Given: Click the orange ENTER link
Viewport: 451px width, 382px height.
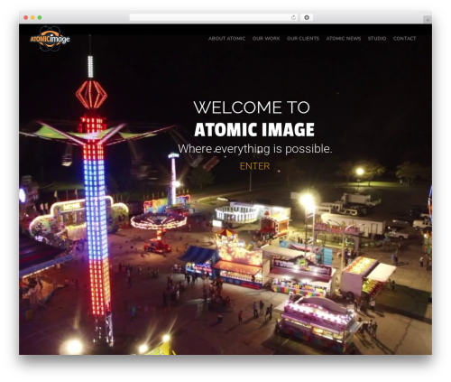Looking at the screenshot, I should pyautogui.click(x=254, y=166).
